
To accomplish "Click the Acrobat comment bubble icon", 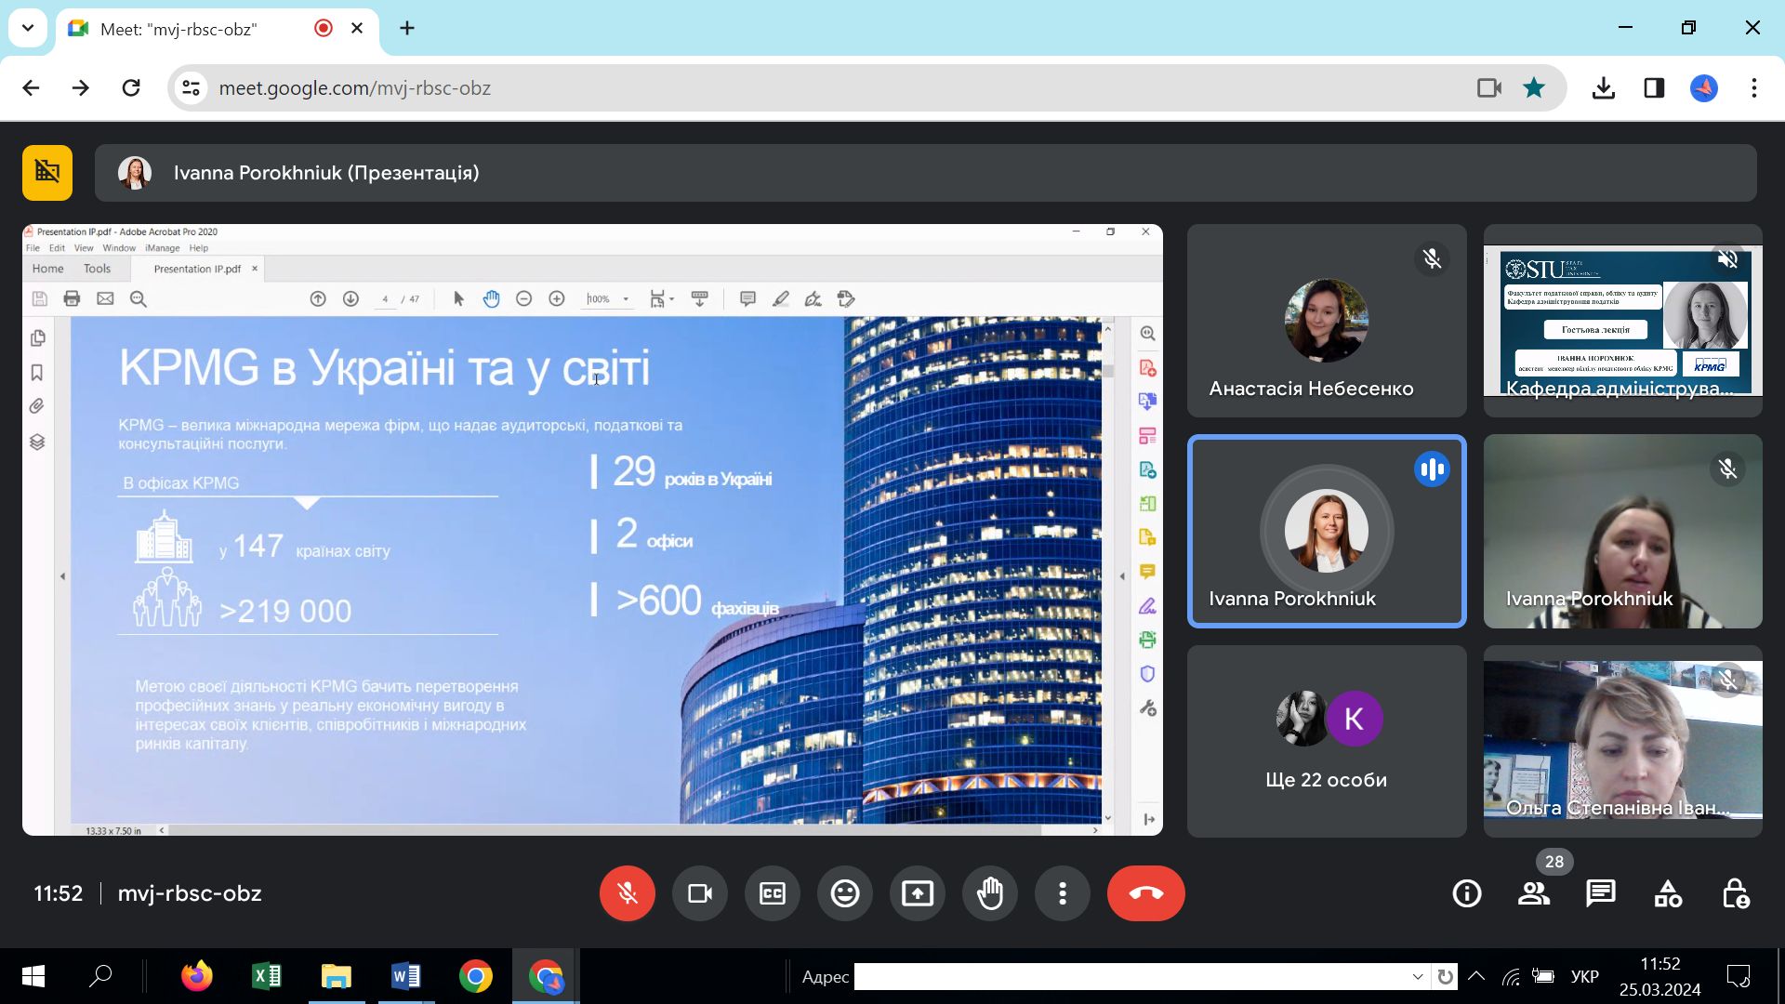I will (x=747, y=298).
